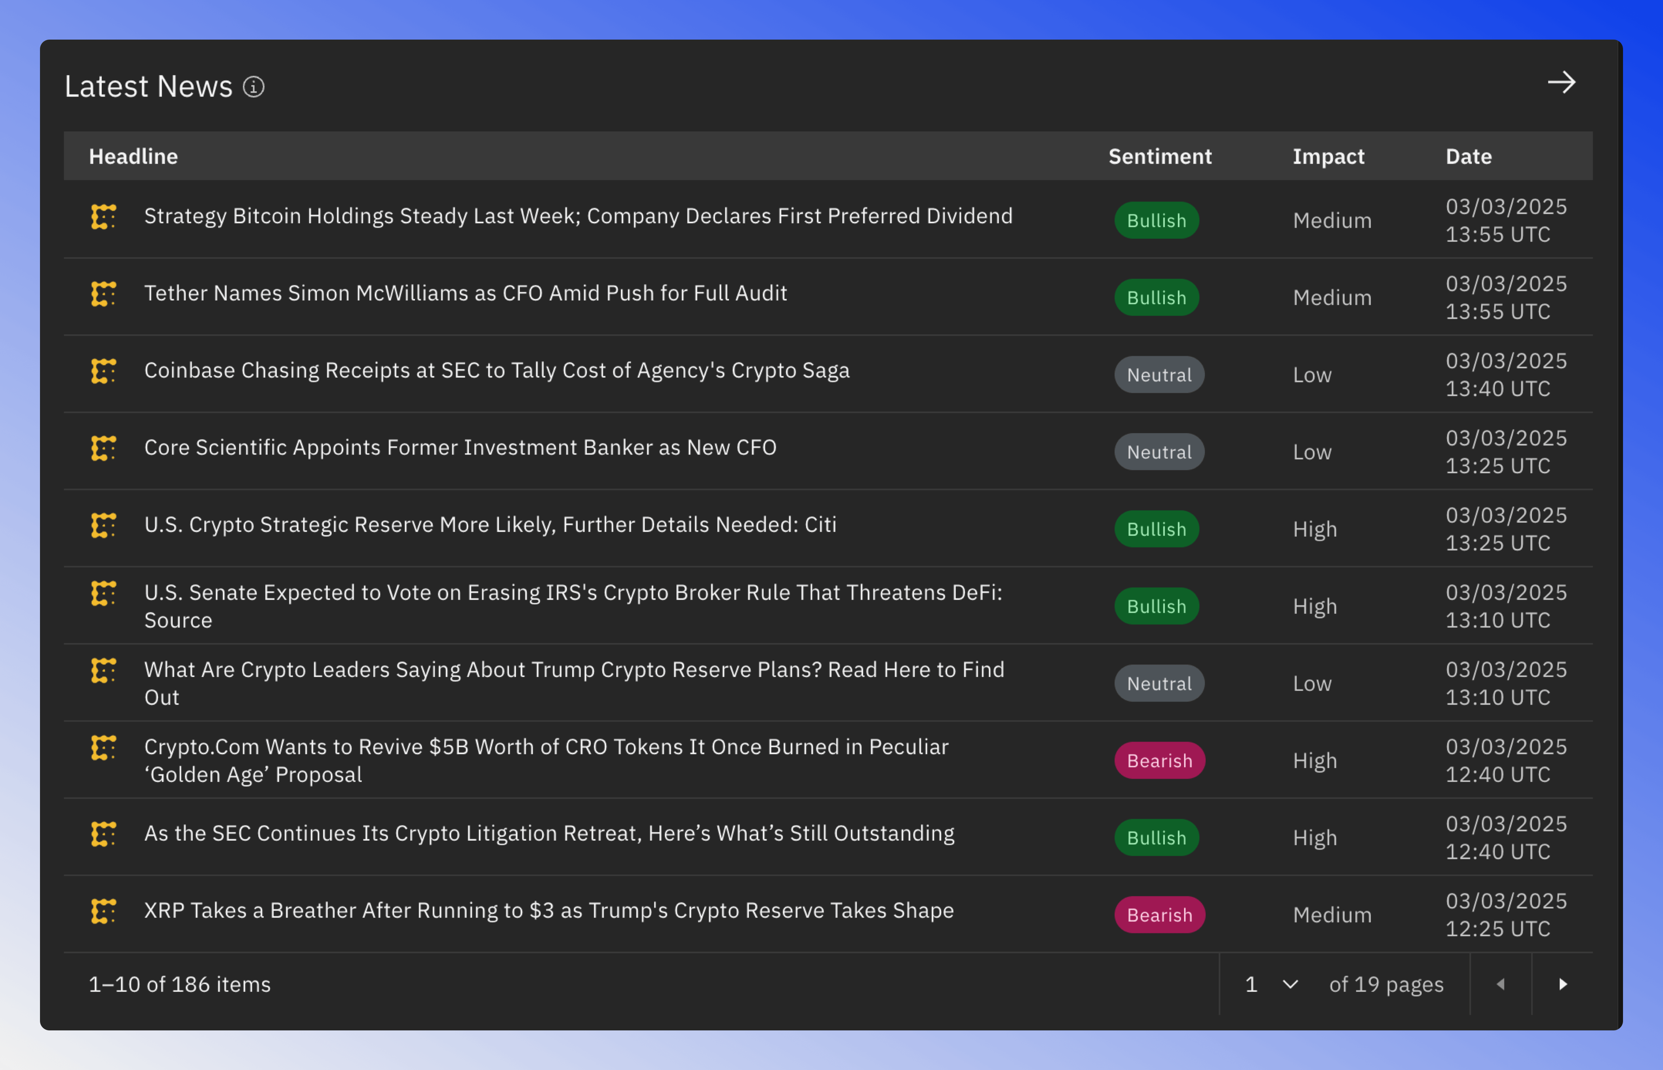Click the '1–10 of 186 items' text

click(179, 984)
